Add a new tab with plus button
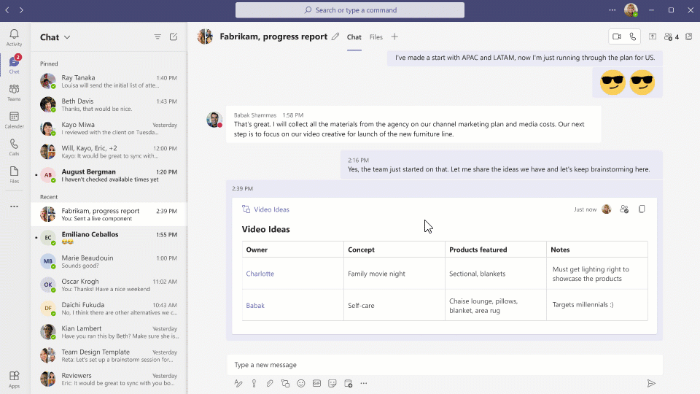 click(x=394, y=37)
